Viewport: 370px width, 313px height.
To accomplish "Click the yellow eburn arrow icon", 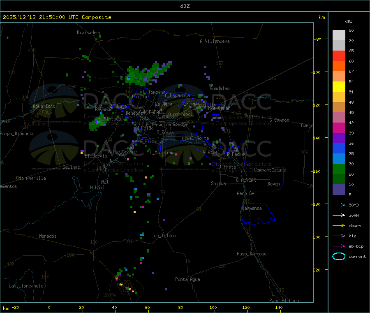I will pos(339,226).
